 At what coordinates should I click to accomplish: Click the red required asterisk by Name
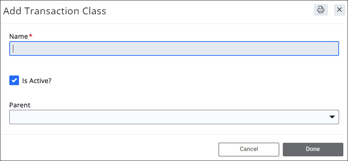pyautogui.click(x=30, y=36)
